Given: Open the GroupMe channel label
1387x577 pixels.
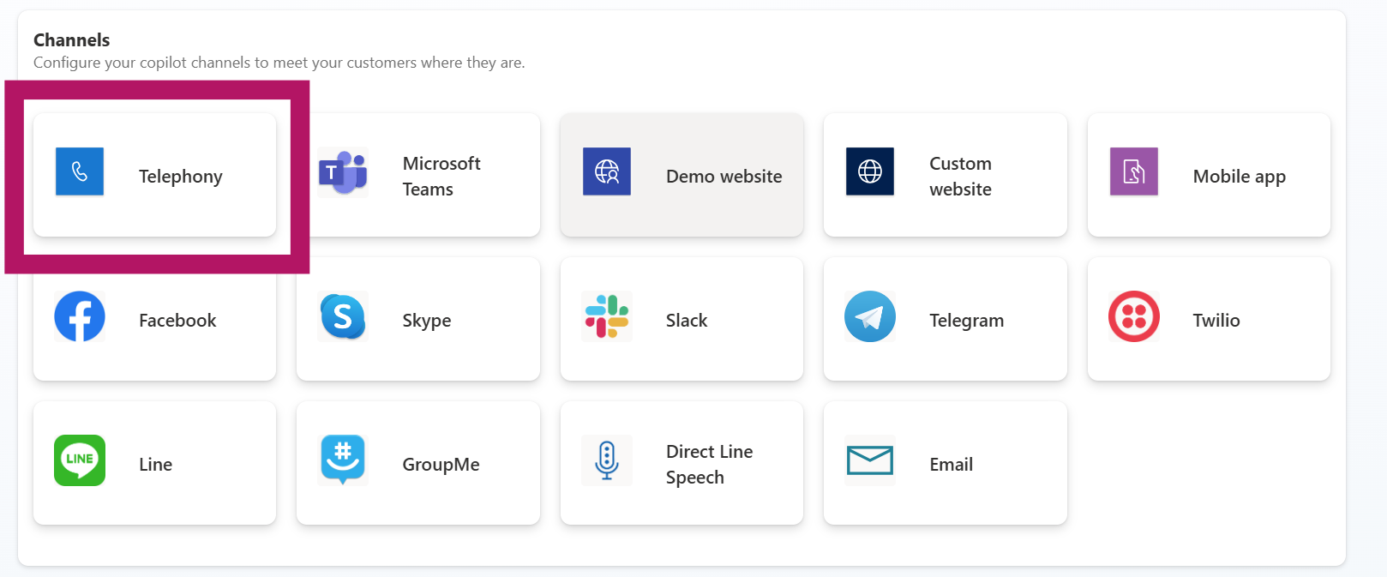Looking at the screenshot, I should [x=441, y=465].
